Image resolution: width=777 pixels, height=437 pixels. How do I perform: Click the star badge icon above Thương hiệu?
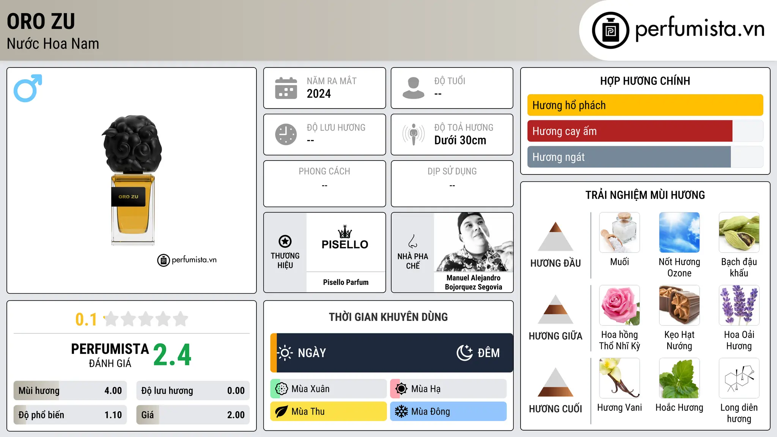[285, 241]
